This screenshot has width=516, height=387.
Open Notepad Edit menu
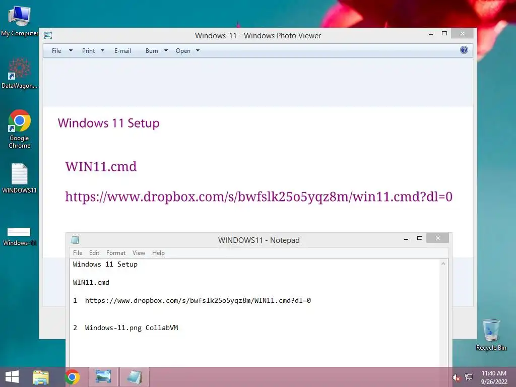pyautogui.click(x=94, y=253)
